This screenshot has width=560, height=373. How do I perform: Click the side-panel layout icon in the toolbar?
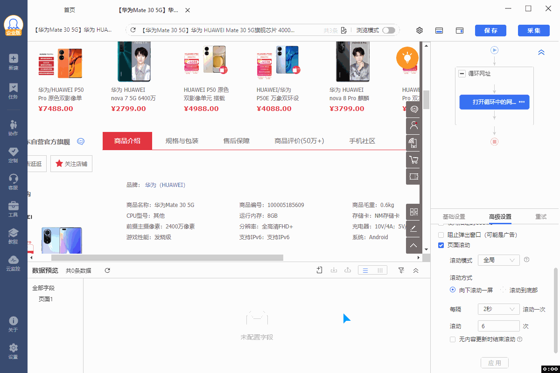pyautogui.click(x=460, y=30)
